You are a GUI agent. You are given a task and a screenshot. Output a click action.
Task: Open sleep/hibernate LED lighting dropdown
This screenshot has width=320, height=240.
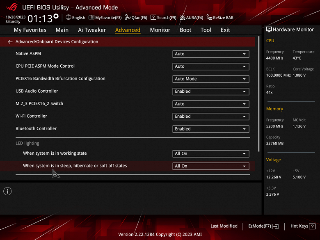(211, 166)
